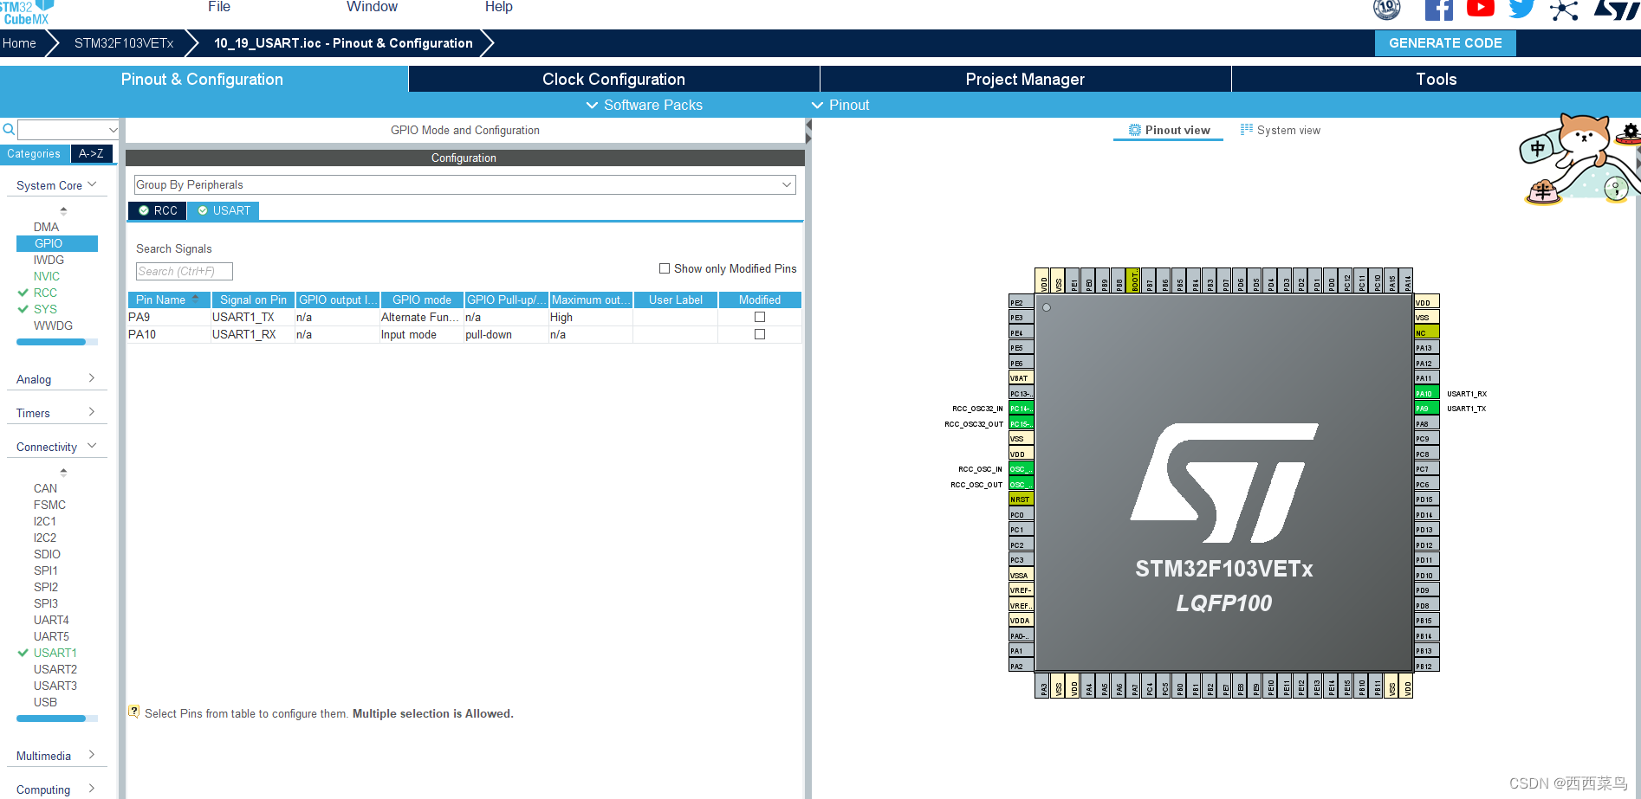
Task: Click the search magnifier icon in left panel
Action: point(9,129)
